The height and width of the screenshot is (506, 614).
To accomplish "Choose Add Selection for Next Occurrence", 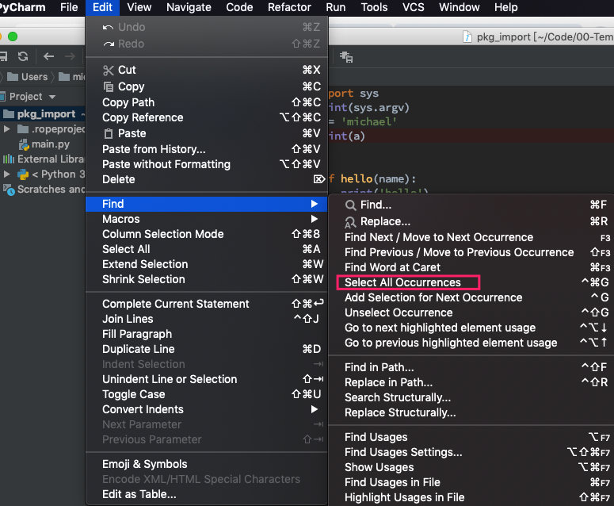I will tap(471, 298).
